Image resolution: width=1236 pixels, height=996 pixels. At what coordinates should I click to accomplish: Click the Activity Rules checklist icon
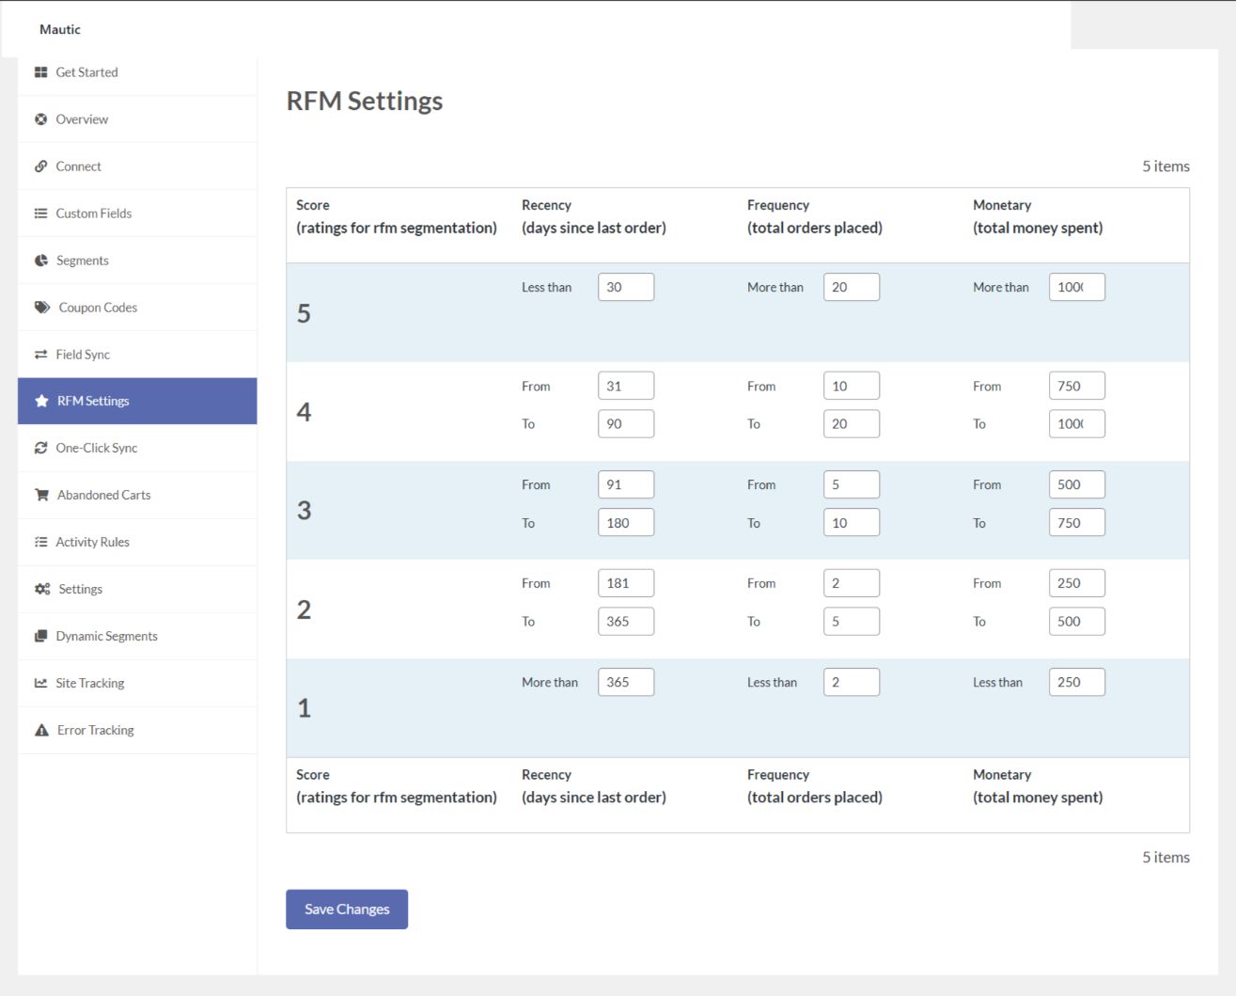coord(40,543)
